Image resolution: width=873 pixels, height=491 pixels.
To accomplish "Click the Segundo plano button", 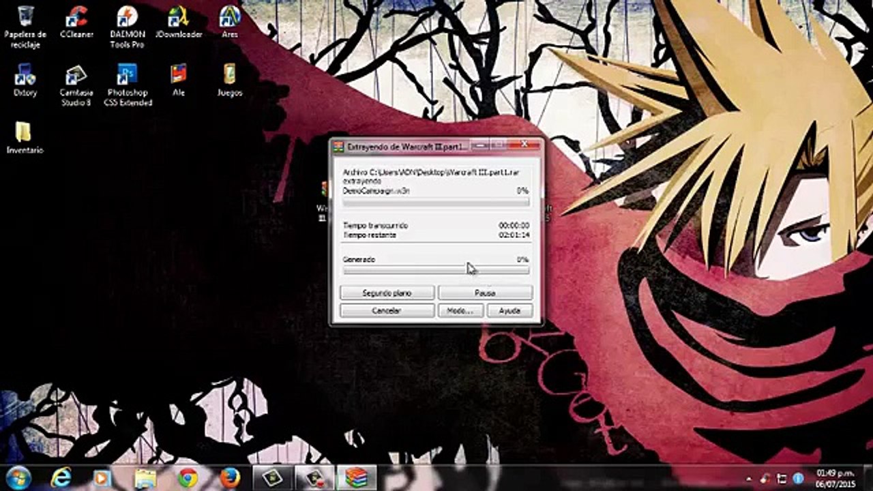I will [387, 293].
